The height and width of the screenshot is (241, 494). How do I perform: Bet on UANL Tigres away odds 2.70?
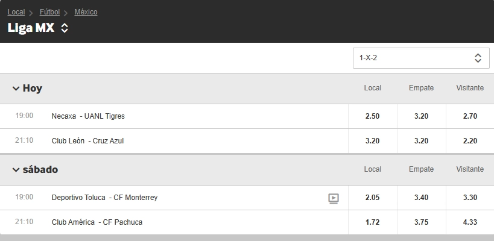[470, 116]
